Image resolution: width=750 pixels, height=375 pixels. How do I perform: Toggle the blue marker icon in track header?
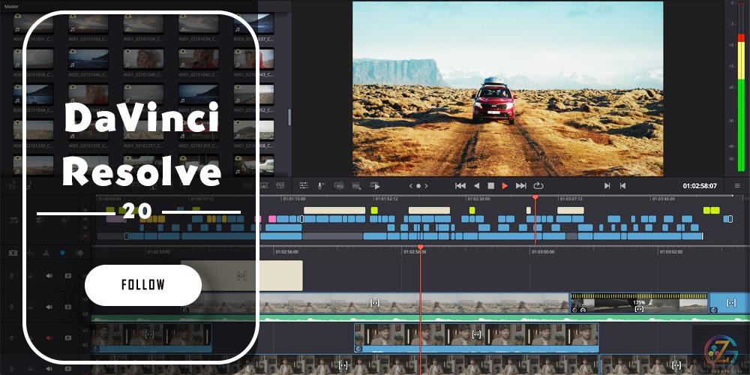point(62,253)
